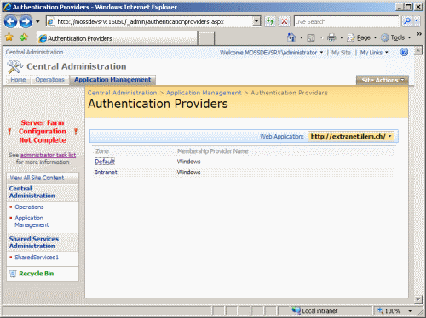The image size is (426, 318).
Task: Click the Membership Provider Name column header
Action: point(213,151)
